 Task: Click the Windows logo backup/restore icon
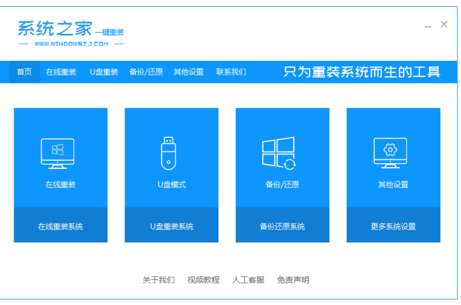pyautogui.click(x=279, y=153)
